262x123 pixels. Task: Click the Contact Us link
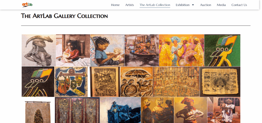point(239,5)
